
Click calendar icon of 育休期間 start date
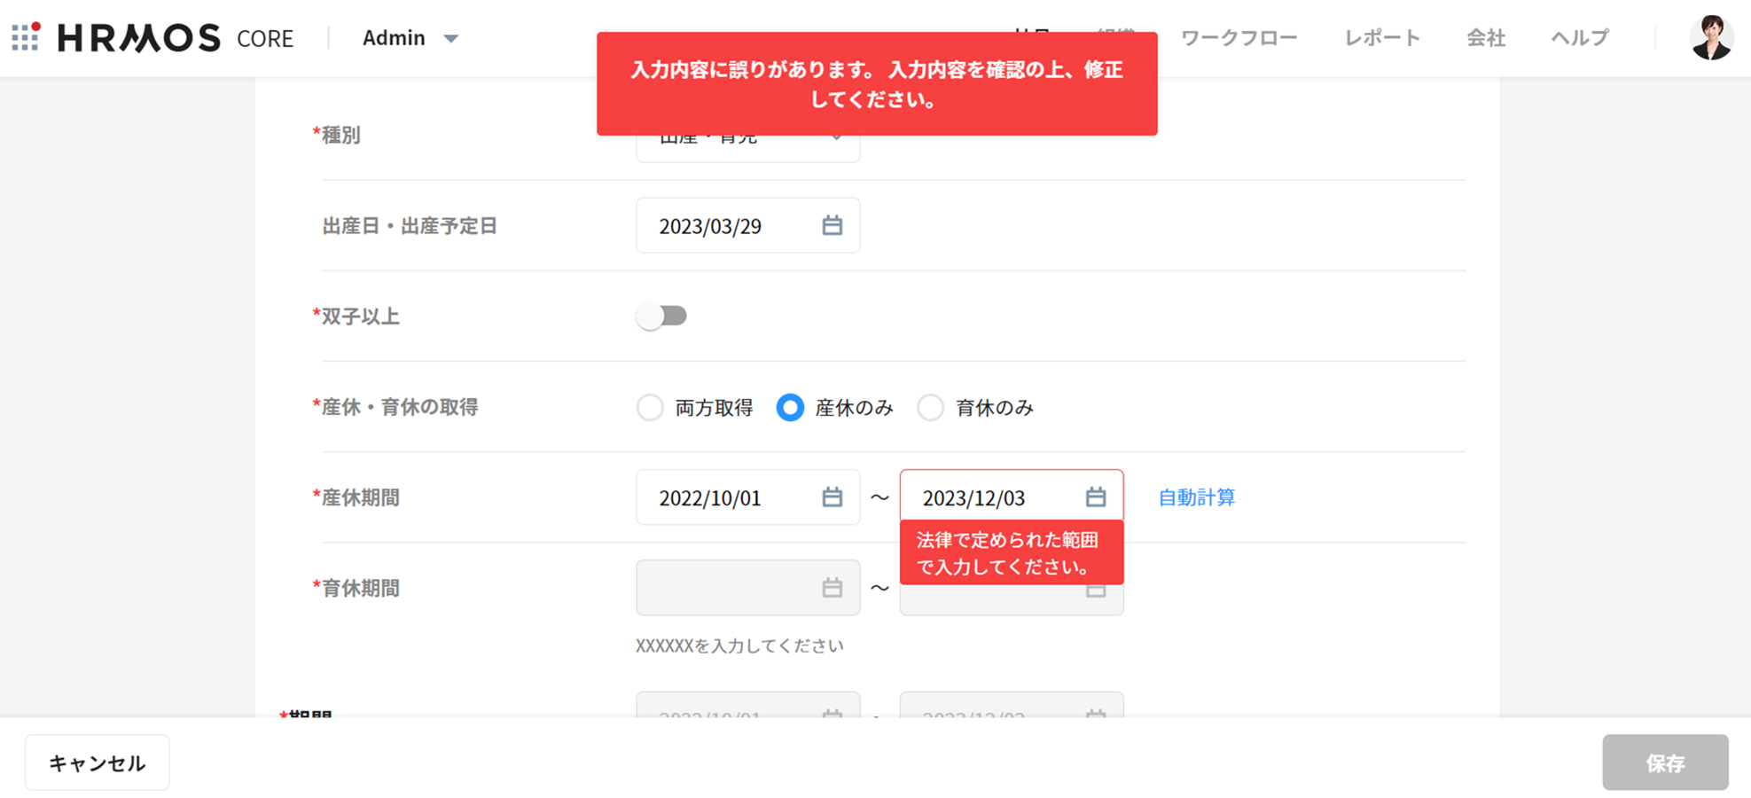[831, 588]
